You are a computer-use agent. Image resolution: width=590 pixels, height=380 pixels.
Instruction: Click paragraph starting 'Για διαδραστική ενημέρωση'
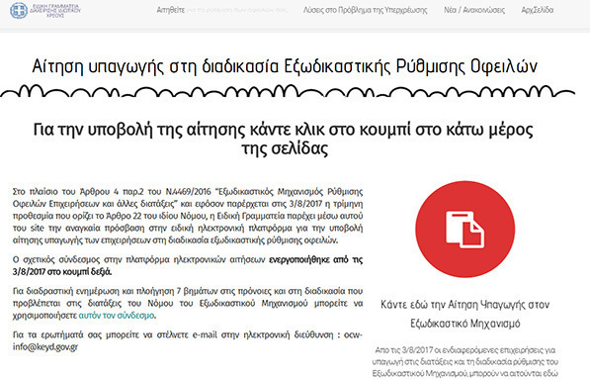(188, 303)
